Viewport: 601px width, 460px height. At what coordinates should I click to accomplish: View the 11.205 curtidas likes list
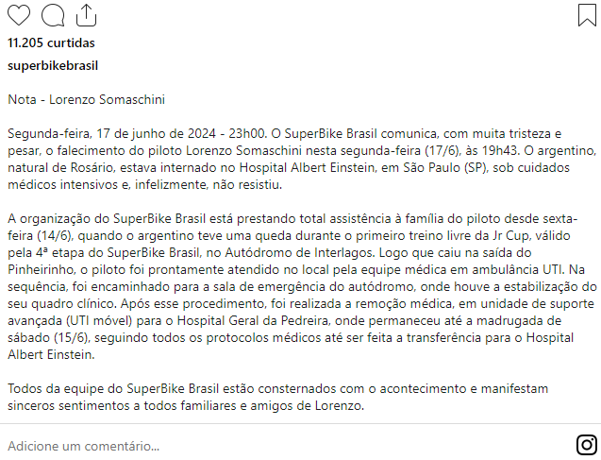click(51, 43)
